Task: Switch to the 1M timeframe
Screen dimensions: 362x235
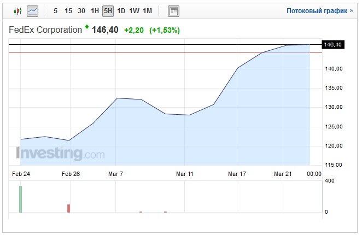Action: 147,11
